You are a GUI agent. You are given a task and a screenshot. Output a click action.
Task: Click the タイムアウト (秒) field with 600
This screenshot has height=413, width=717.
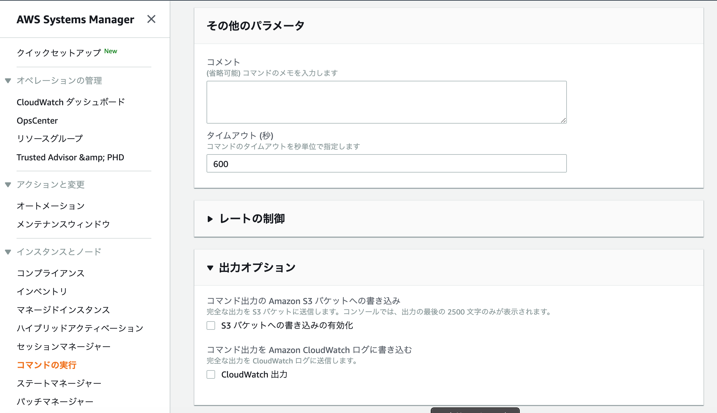coord(387,164)
